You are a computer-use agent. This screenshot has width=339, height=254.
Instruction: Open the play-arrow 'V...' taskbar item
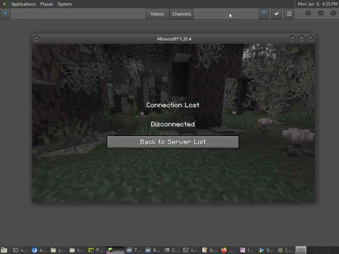pos(266,250)
